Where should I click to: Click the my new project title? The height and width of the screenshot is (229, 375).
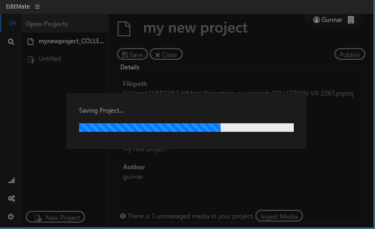pos(195,28)
